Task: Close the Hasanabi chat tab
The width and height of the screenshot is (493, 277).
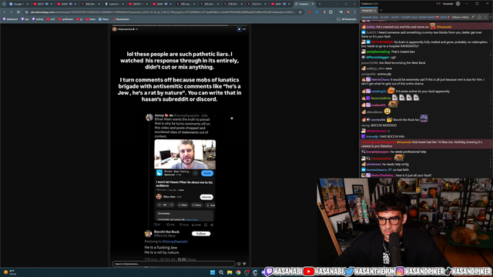Action: (375, 10)
